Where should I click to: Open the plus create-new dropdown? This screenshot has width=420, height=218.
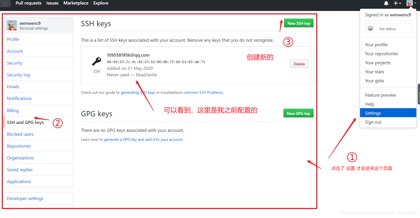397,3
